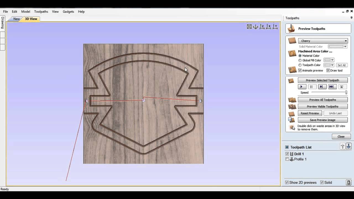Open the View menu
The height and width of the screenshot is (199, 354).
click(x=55, y=12)
